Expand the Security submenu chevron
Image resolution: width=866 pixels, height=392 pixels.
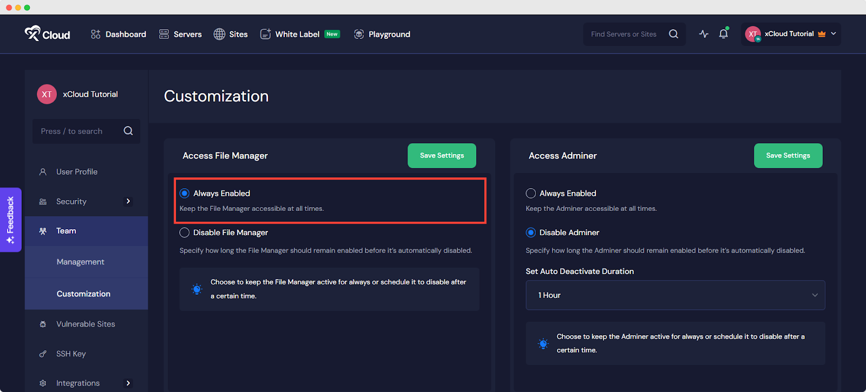pyautogui.click(x=128, y=201)
